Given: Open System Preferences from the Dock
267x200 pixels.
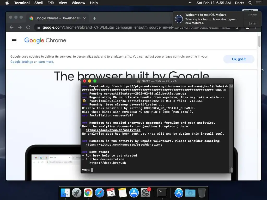Looking at the screenshot, I should 145,193.
